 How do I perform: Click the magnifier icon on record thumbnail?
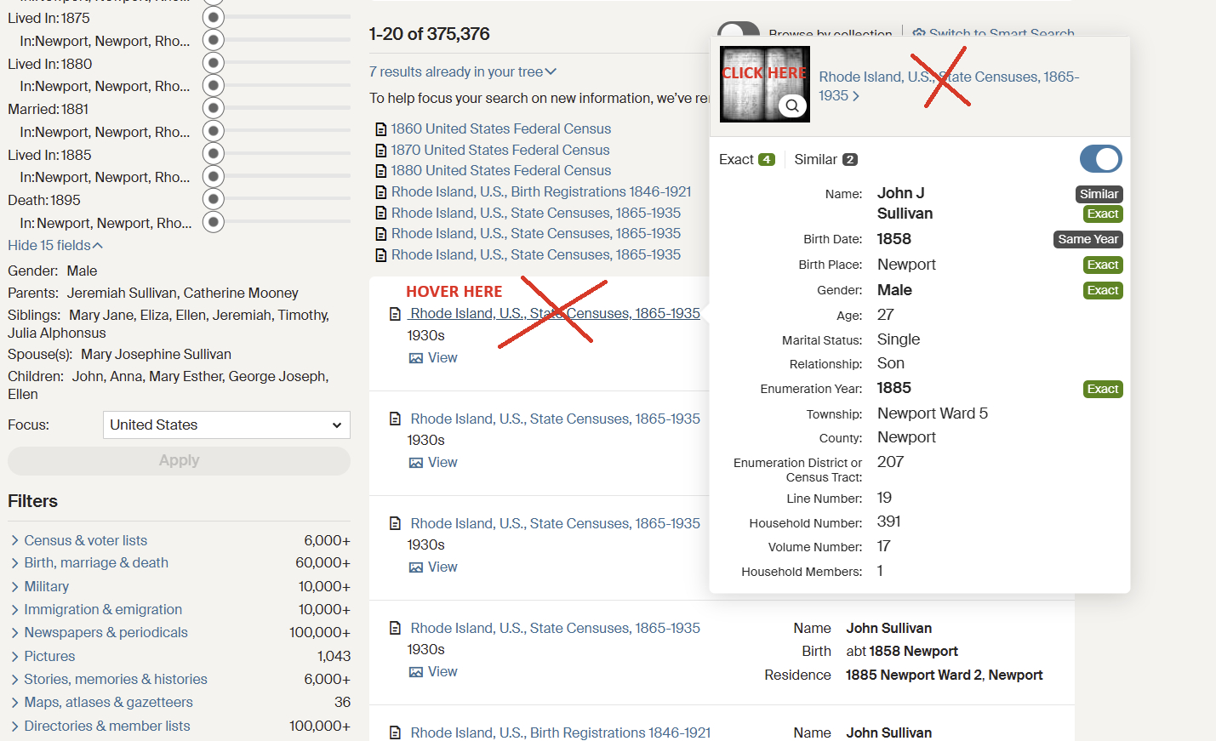792,105
